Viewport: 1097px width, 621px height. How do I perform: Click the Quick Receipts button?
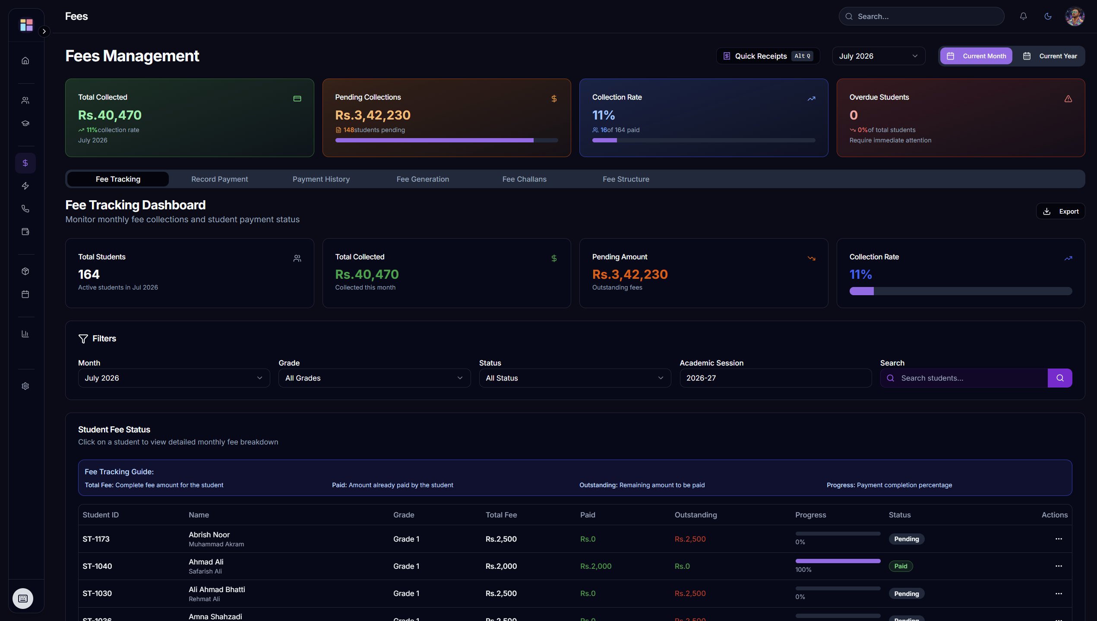(768, 56)
